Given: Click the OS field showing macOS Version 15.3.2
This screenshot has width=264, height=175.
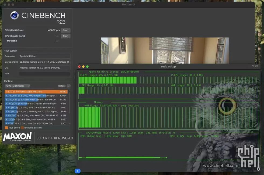Looking at the screenshot, I should 45,68.
